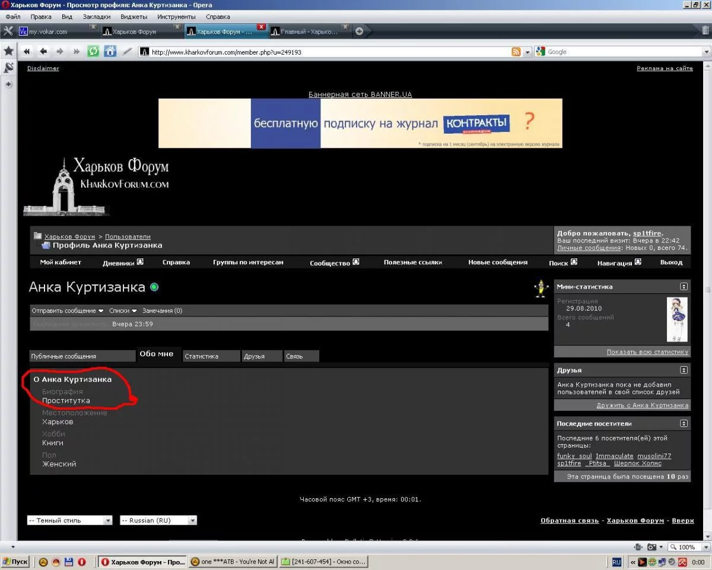Open the user avatar thumbnail

pyautogui.click(x=677, y=319)
